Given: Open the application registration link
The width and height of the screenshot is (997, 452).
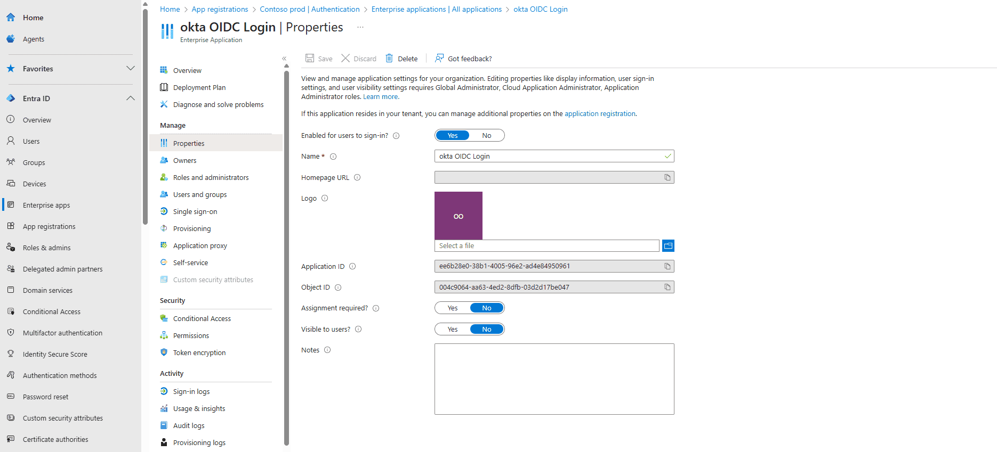Looking at the screenshot, I should tap(600, 113).
